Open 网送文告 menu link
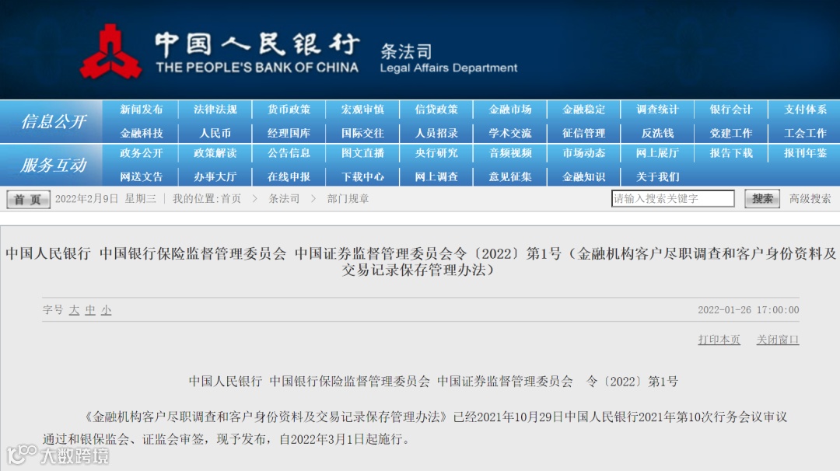Viewport: 840px width, 471px height. click(142, 176)
